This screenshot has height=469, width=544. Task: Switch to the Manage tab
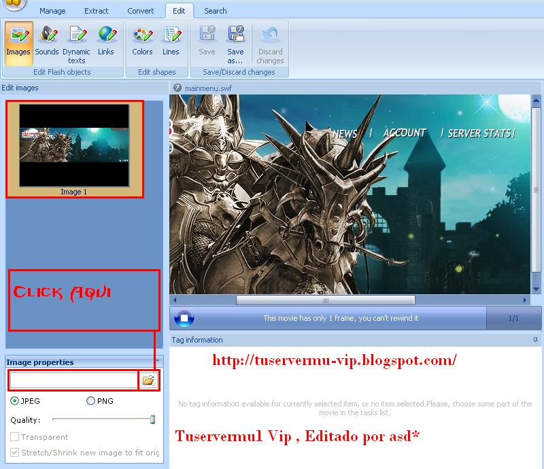[52, 11]
